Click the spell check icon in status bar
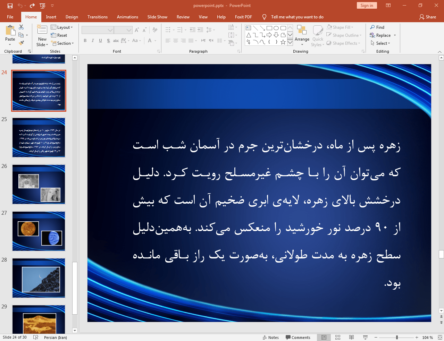The image size is (444, 341). [35, 337]
